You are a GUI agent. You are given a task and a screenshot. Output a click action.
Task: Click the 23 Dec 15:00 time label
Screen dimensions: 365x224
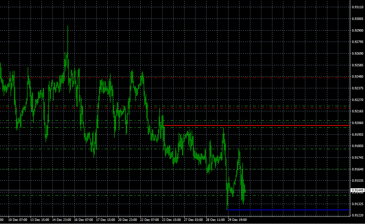point(171,220)
